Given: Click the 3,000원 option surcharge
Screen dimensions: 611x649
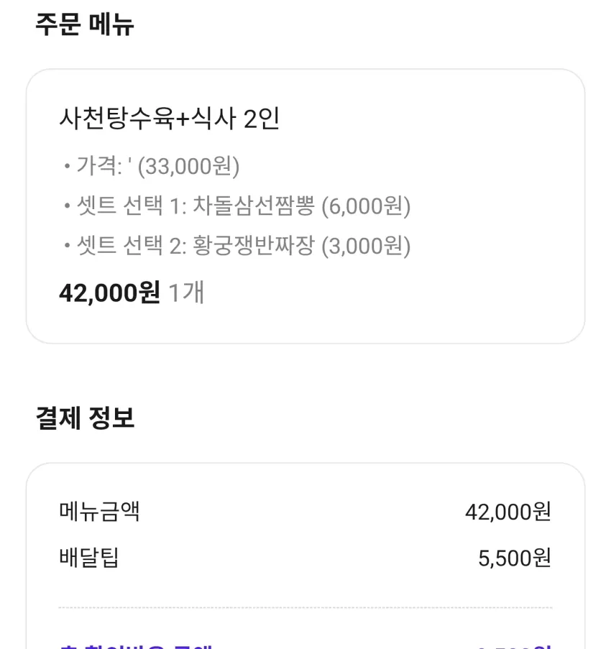Looking at the screenshot, I should [366, 246].
